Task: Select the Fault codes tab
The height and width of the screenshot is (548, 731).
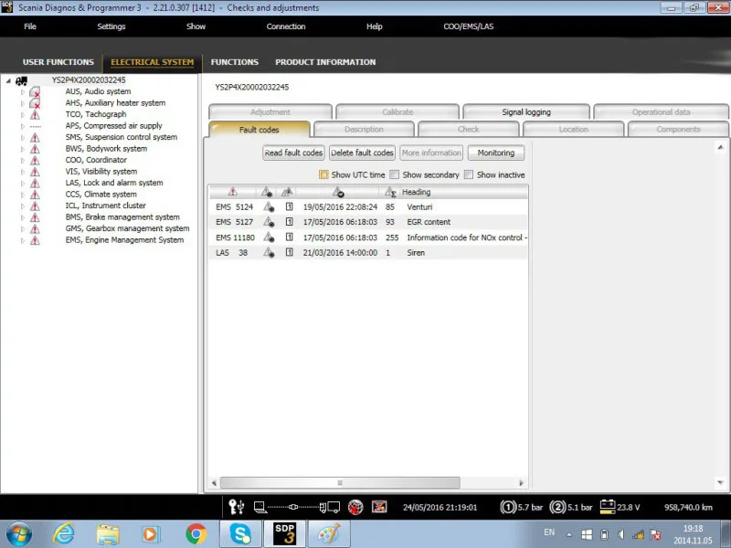Action: (x=260, y=129)
